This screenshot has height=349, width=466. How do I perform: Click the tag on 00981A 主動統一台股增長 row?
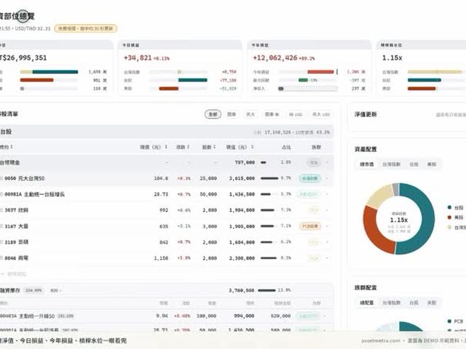point(309,194)
